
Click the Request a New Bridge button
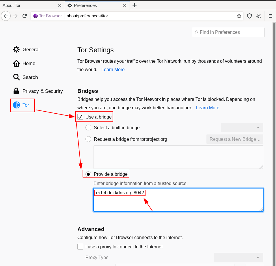235,139
